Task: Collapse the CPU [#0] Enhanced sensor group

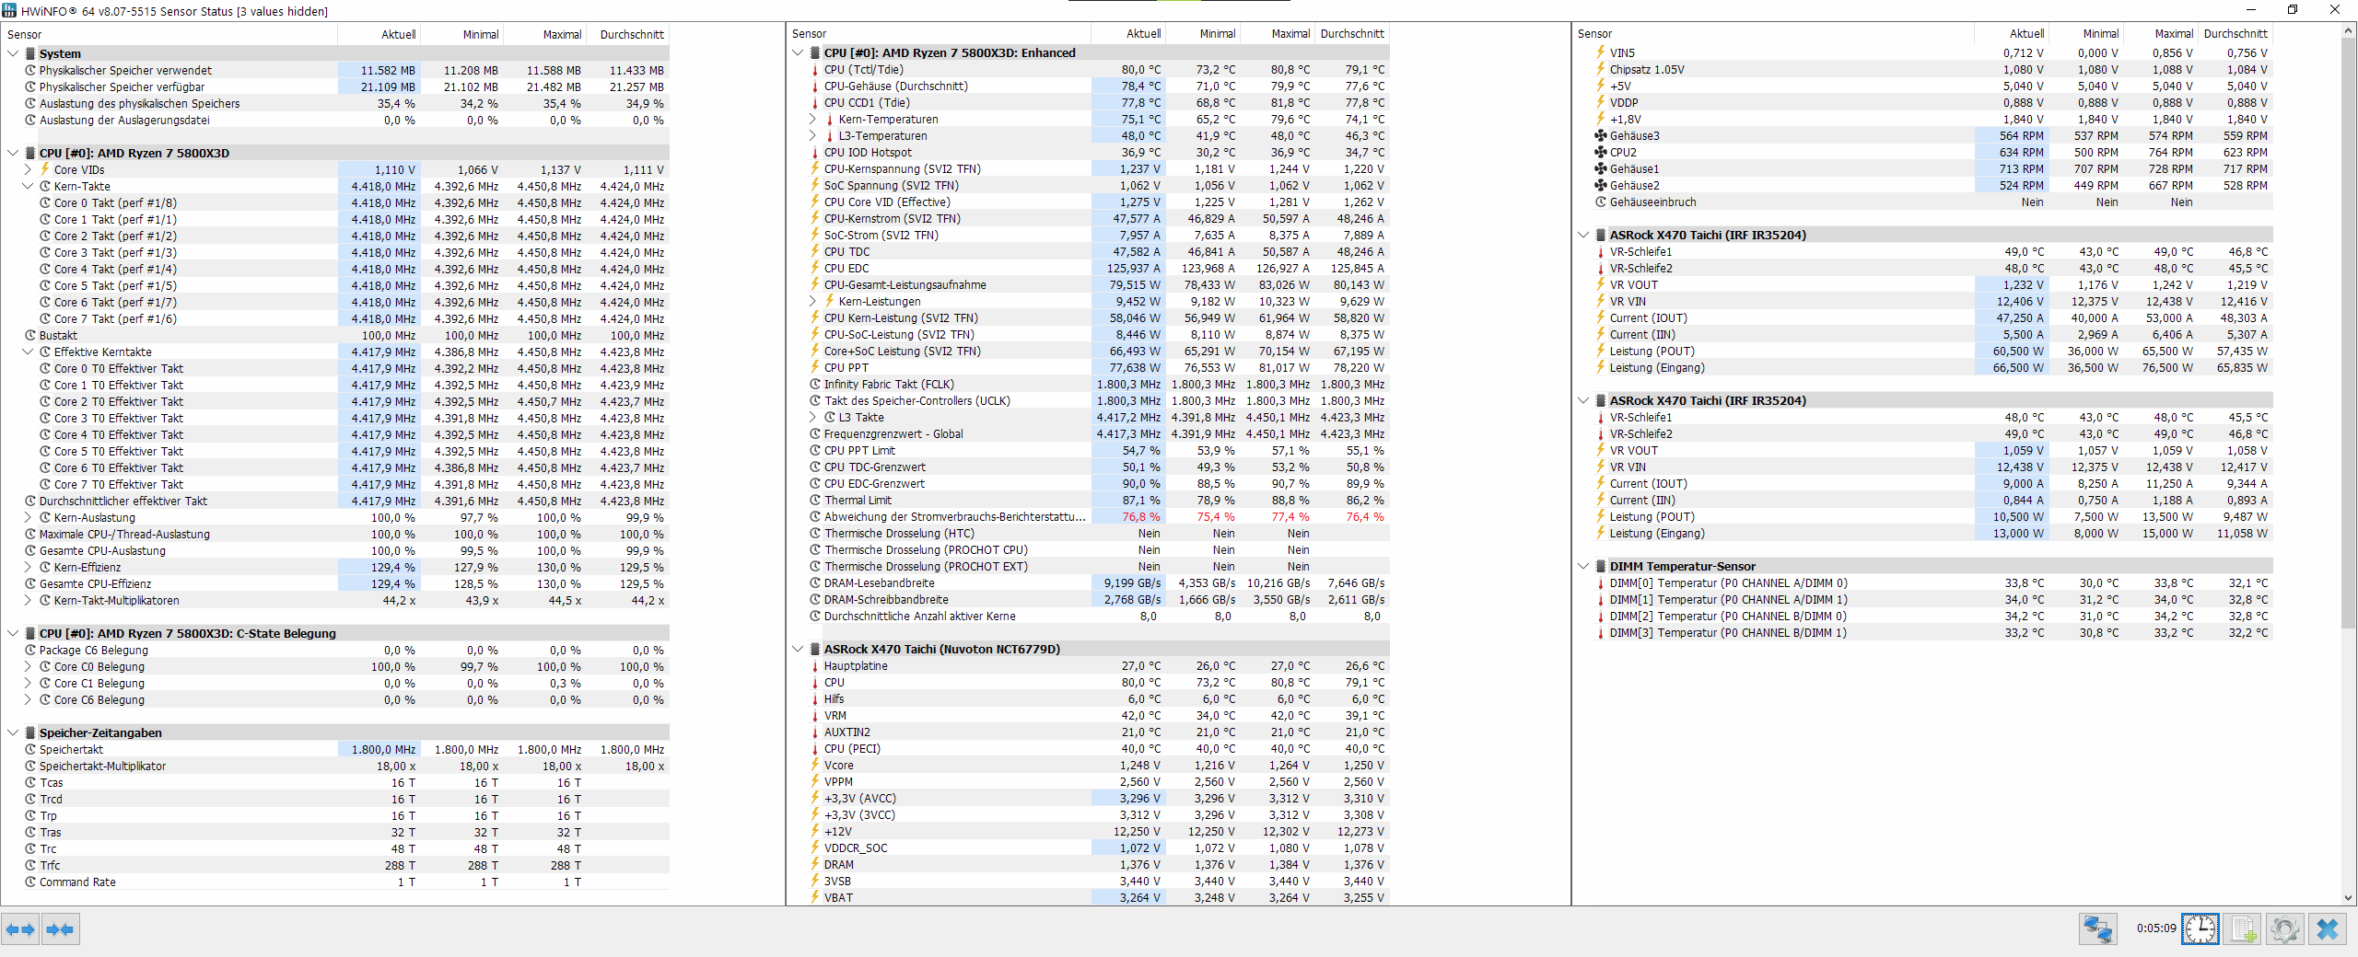Action: point(798,53)
